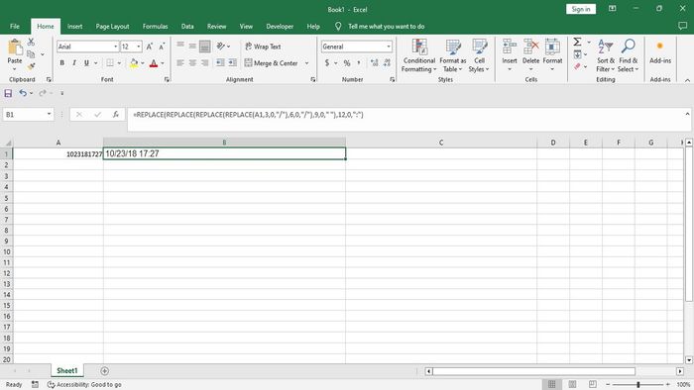This screenshot has width=694, height=390.
Task: Switch to the Data tab
Action: tap(187, 27)
